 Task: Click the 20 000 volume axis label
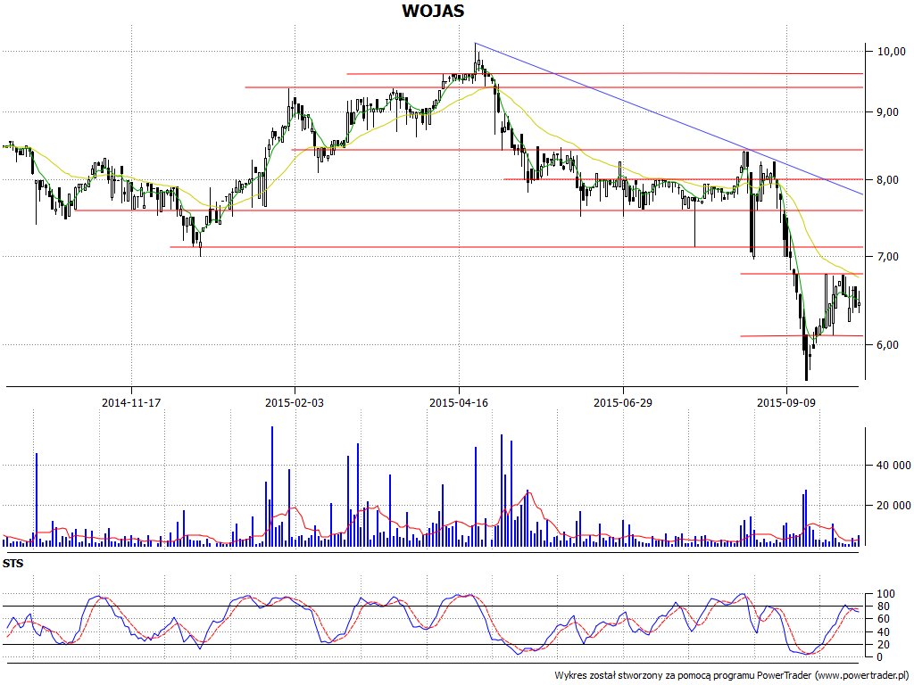(x=893, y=506)
